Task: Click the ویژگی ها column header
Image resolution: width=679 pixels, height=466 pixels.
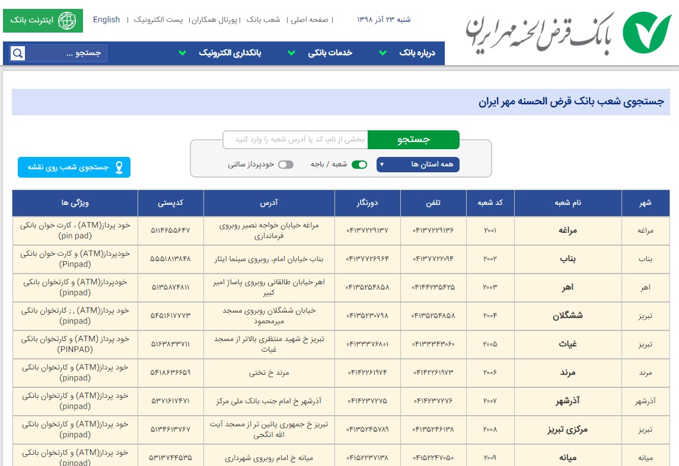Action: (x=75, y=203)
